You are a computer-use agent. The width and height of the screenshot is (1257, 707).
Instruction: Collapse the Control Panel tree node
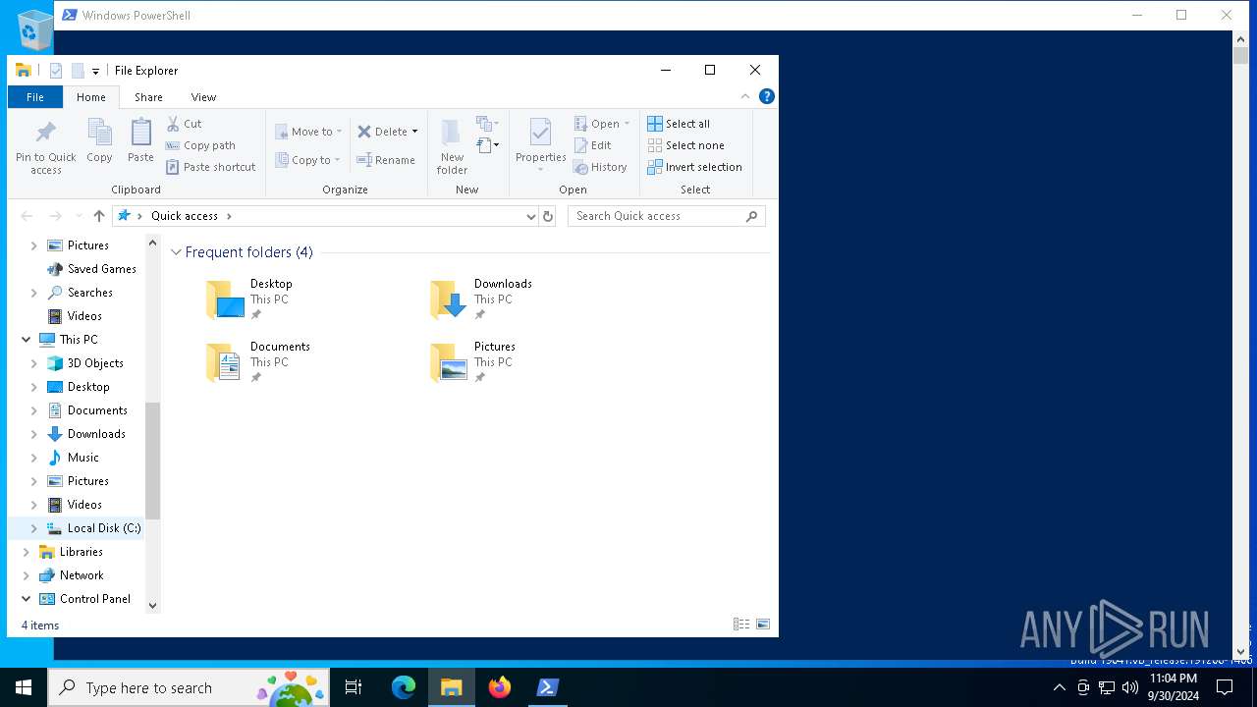click(27, 599)
